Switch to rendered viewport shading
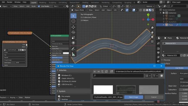 tap(153, 10)
